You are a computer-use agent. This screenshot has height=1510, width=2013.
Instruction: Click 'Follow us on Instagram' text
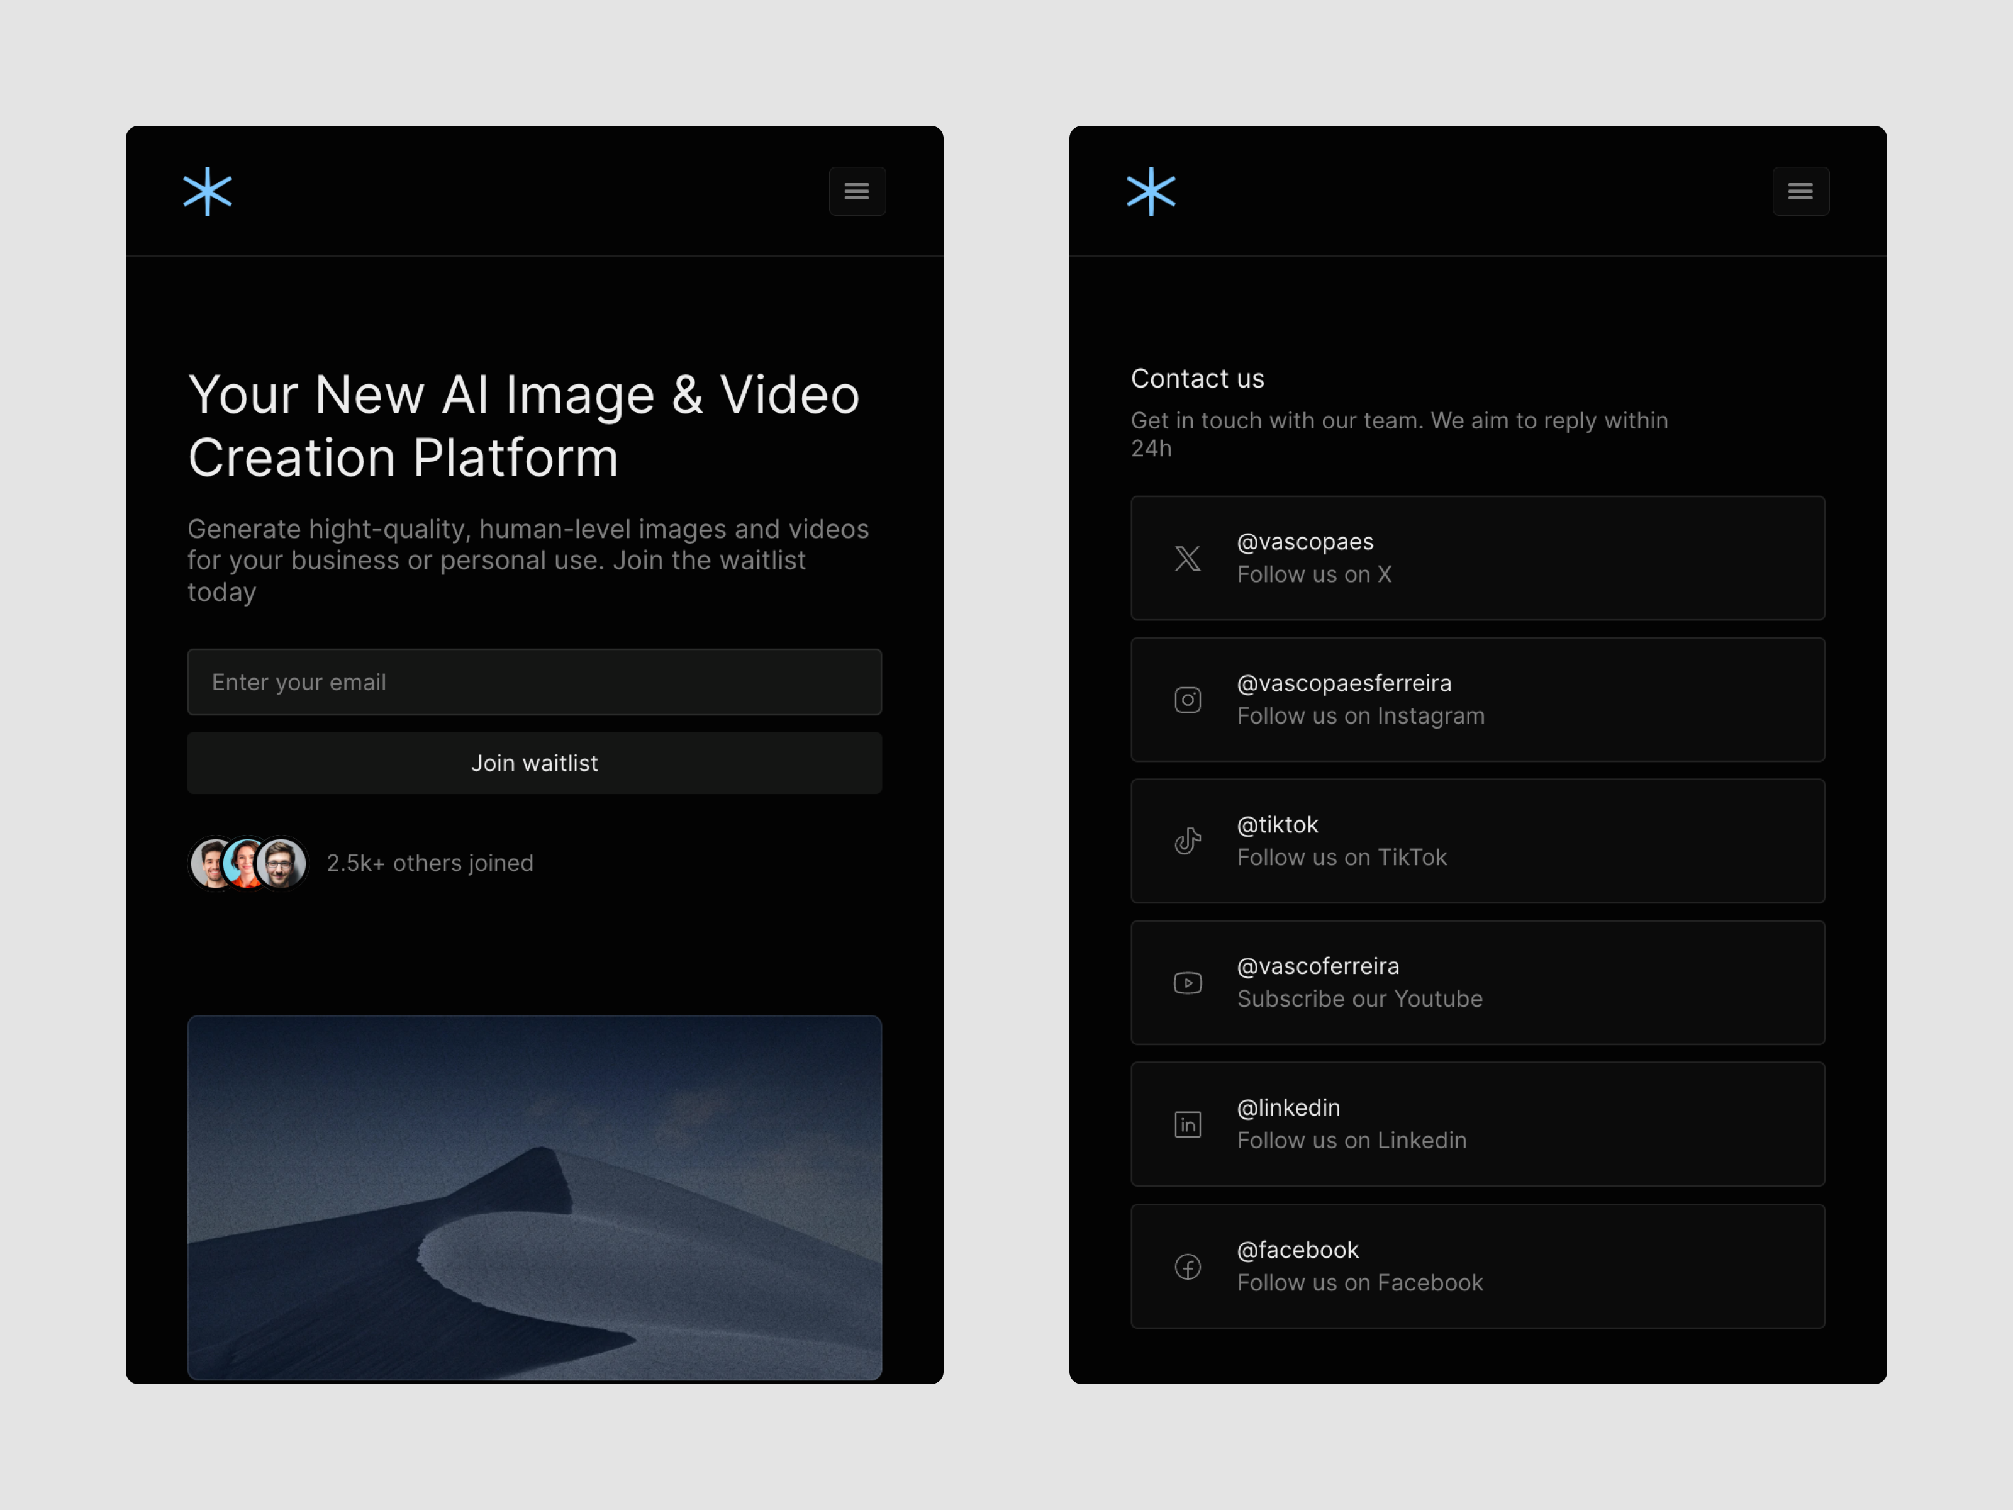click(1361, 717)
